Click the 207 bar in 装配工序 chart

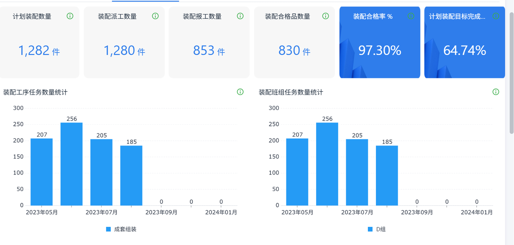coord(42,172)
